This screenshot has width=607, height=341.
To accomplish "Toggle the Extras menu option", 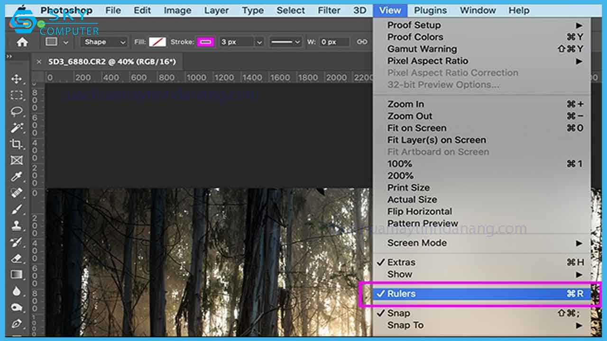I will (x=401, y=262).
